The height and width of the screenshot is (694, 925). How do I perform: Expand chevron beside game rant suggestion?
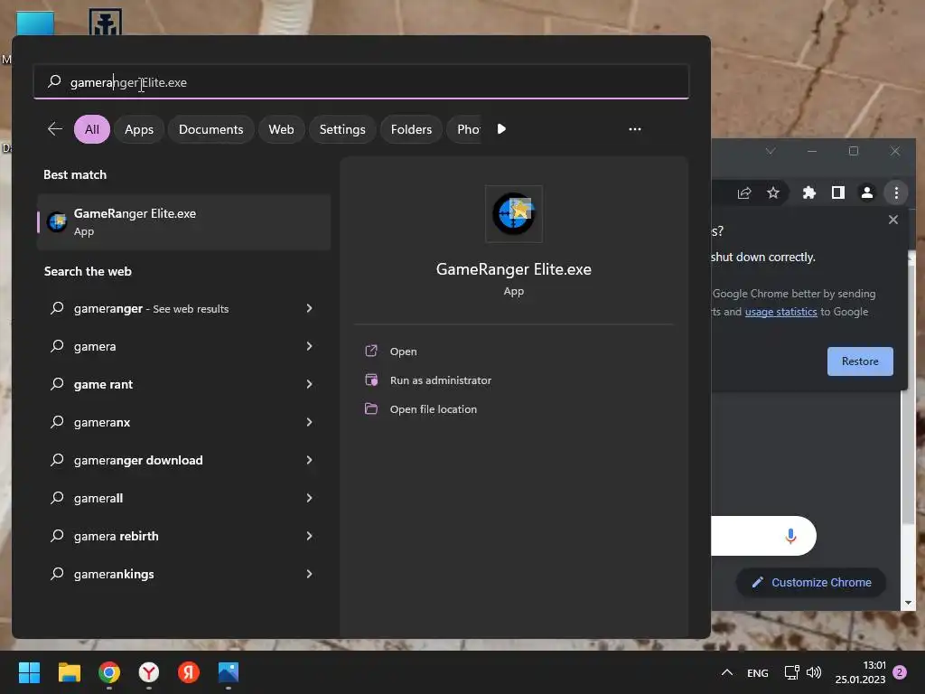pyautogui.click(x=309, y=384)
